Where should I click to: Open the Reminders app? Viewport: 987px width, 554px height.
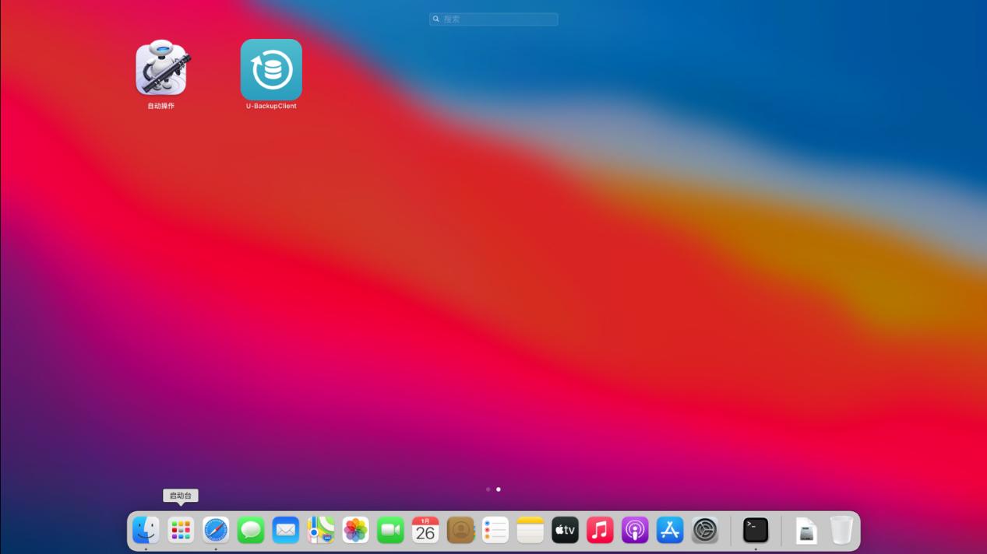pos(495,530)
